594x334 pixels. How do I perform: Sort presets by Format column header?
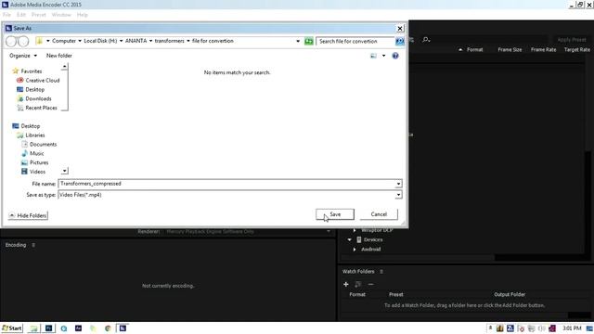(474, 49)
